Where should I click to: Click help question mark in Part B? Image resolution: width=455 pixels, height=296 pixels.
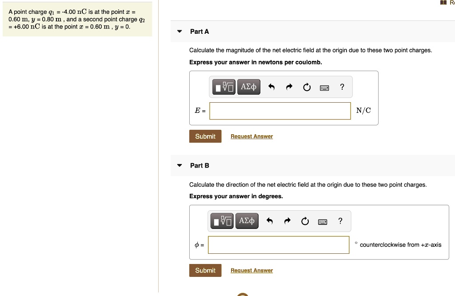[x=340, y=221]
